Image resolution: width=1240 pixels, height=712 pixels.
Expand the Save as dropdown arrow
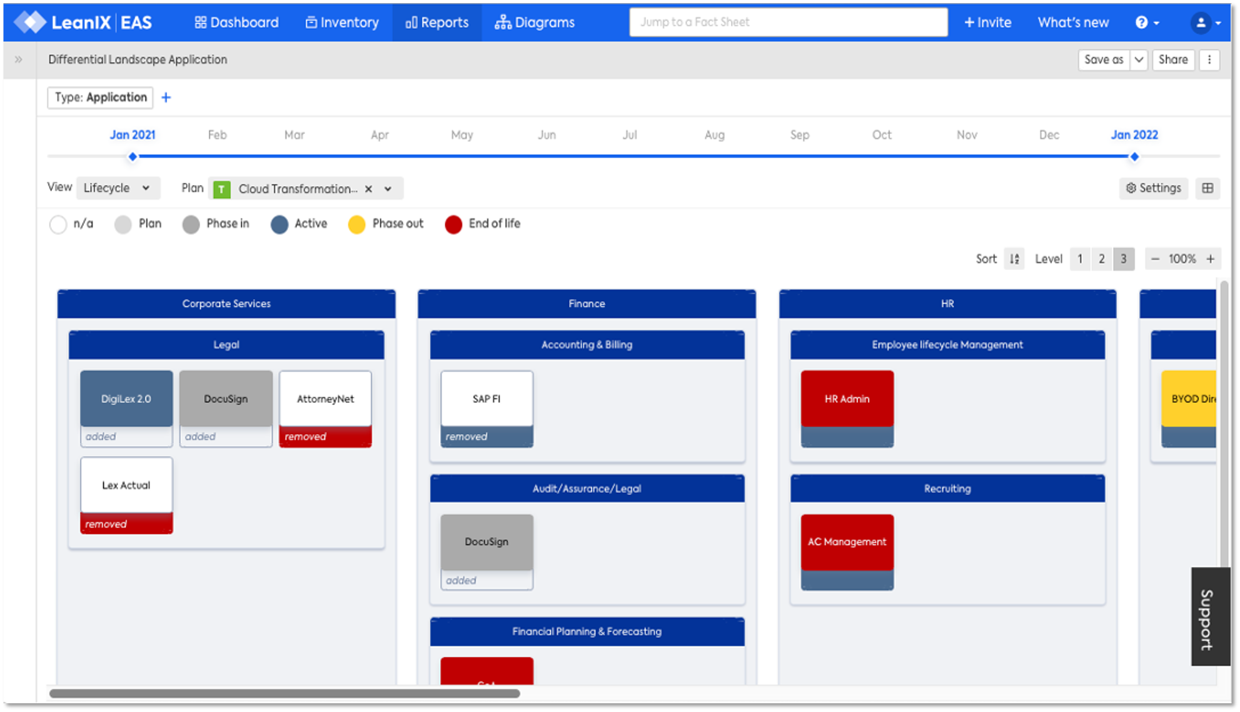[x=1139, y=59]
